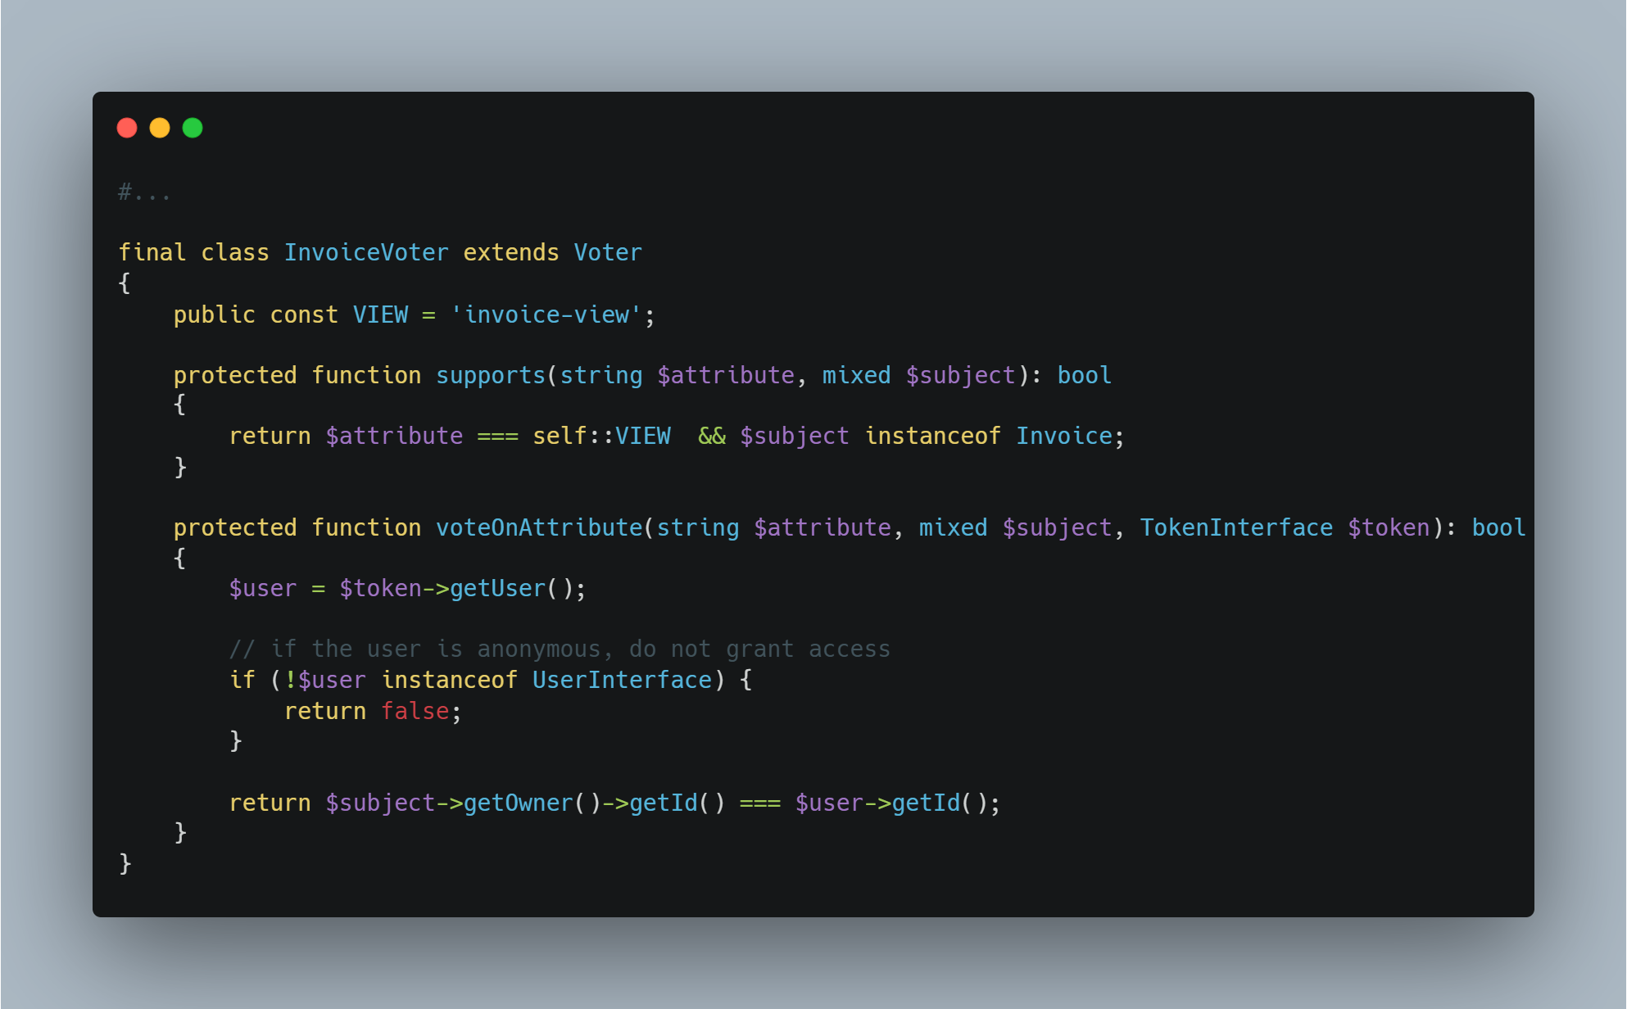This screenshot has height=1009, width=1627.
Task: Click the TokenInterface type hint
Action: (x=1236, y=527)
